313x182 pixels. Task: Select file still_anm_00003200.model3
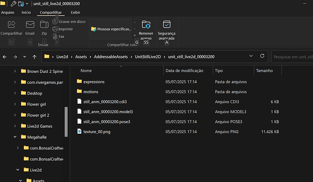pos(108,112)
